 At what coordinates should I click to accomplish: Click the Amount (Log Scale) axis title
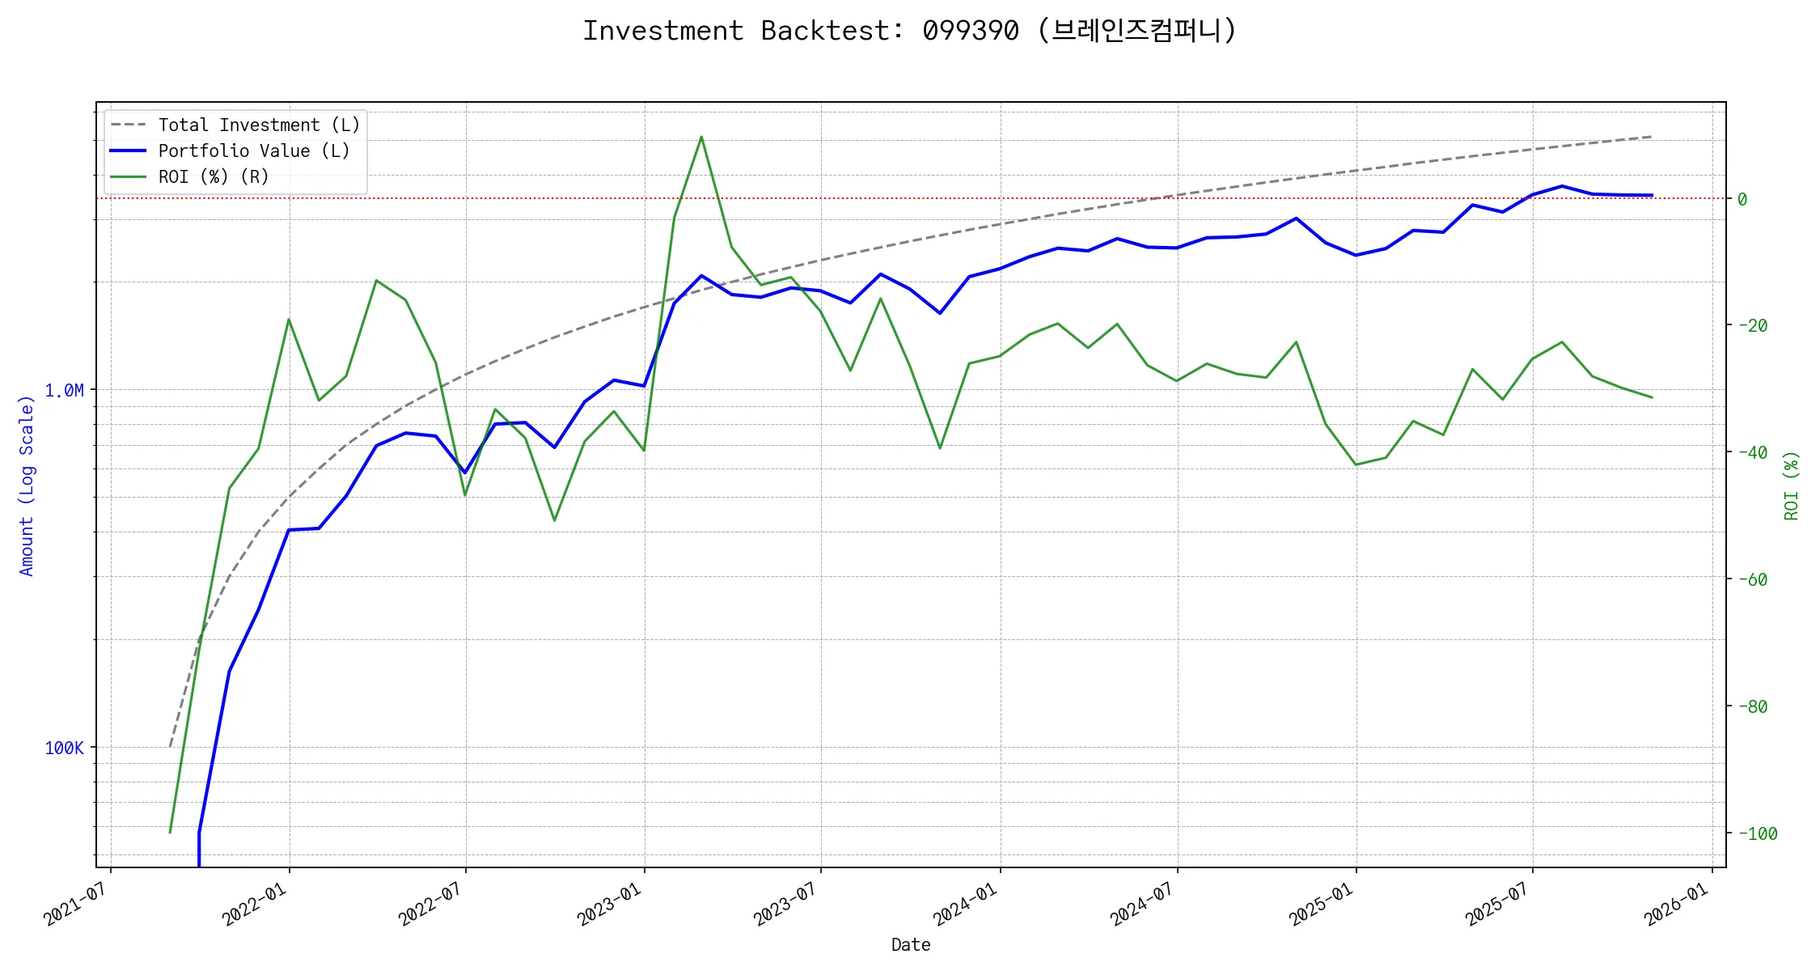tap(27, 485)
